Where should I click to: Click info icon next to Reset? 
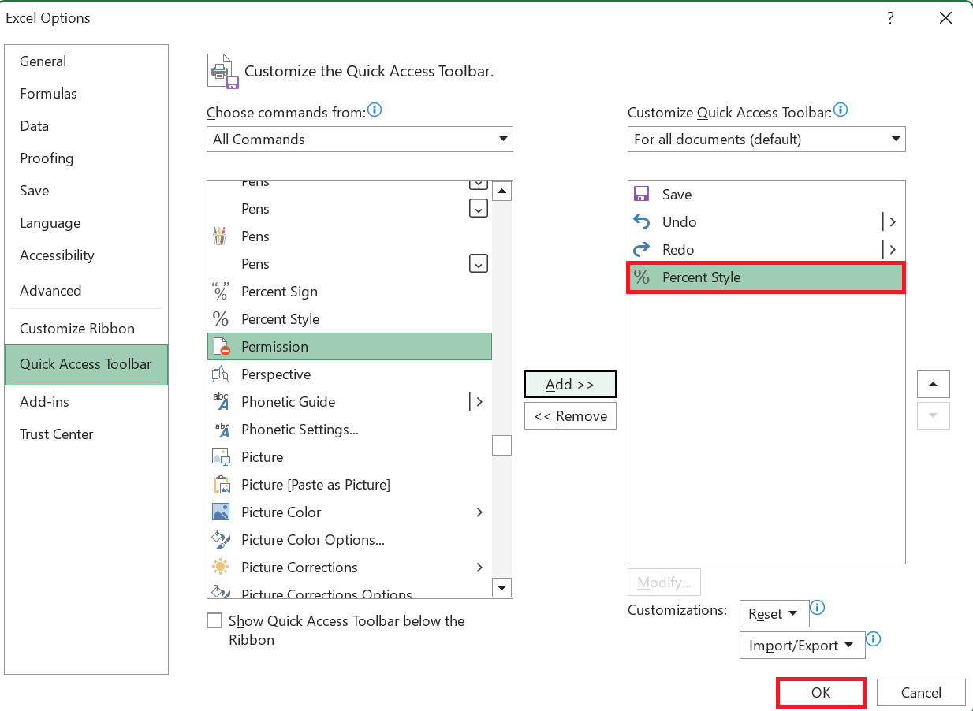coord(818,608)
